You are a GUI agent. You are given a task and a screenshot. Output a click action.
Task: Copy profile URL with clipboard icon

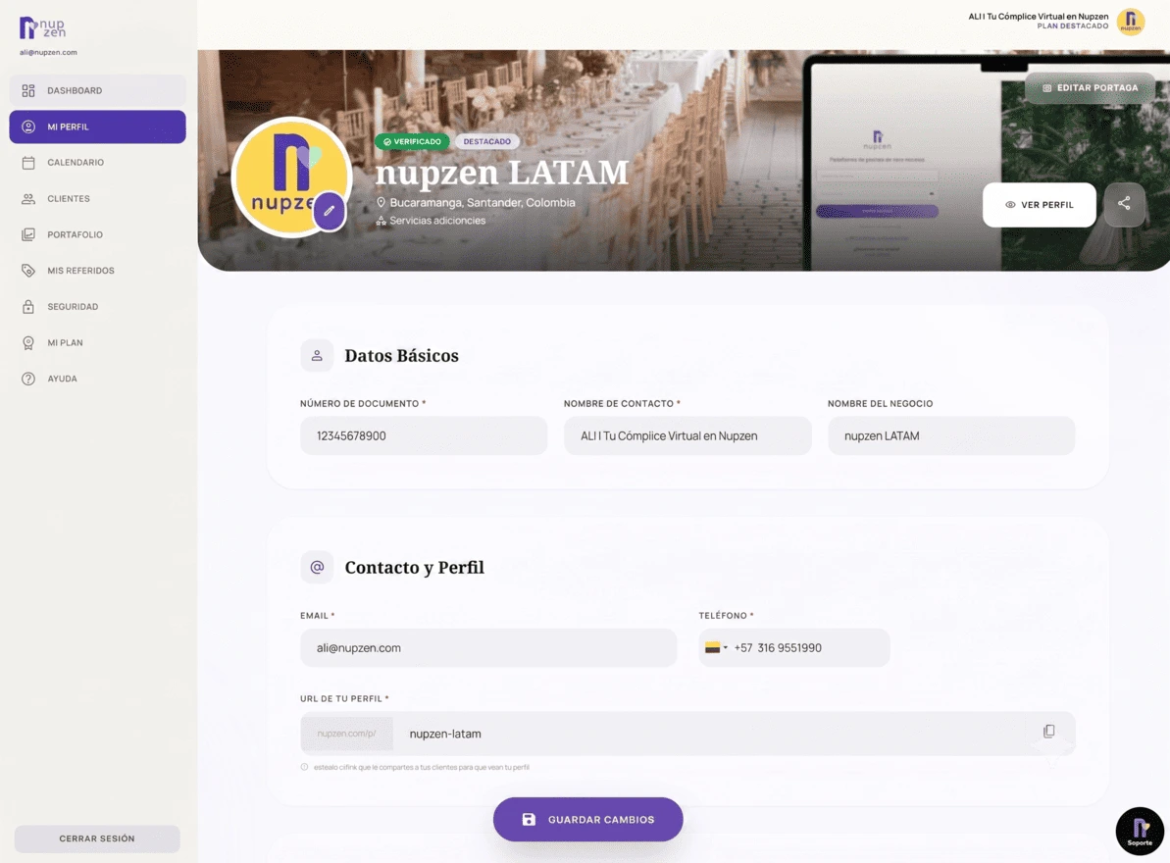tap(1048, 731)
